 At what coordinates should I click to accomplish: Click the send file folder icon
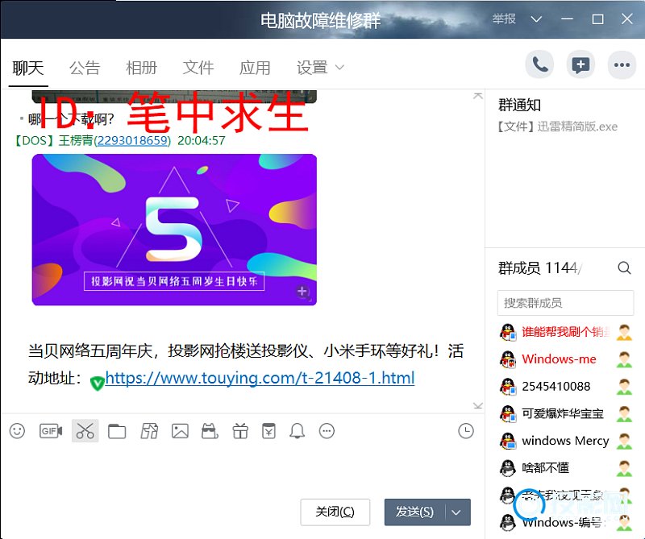coord(117,431)
